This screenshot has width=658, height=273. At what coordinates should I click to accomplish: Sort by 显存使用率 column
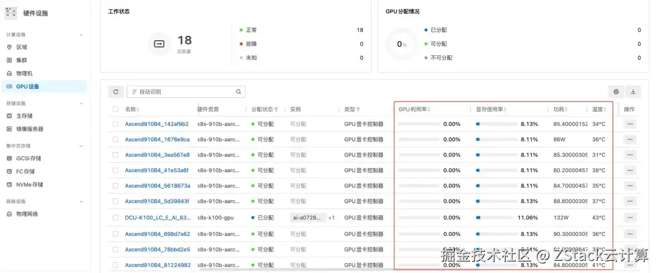(505, 109)
